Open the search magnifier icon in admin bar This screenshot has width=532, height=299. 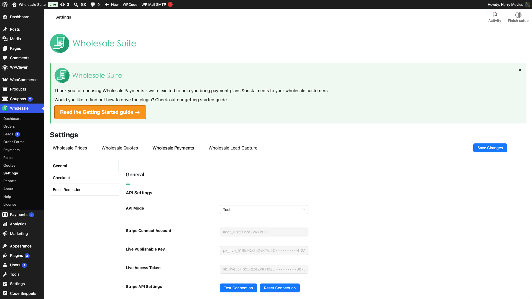tap(76, 4)
